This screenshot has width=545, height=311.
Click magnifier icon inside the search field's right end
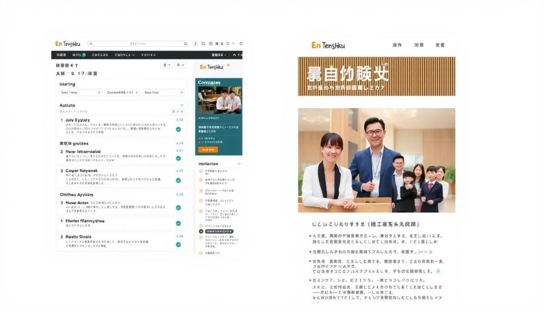[186, 44]
